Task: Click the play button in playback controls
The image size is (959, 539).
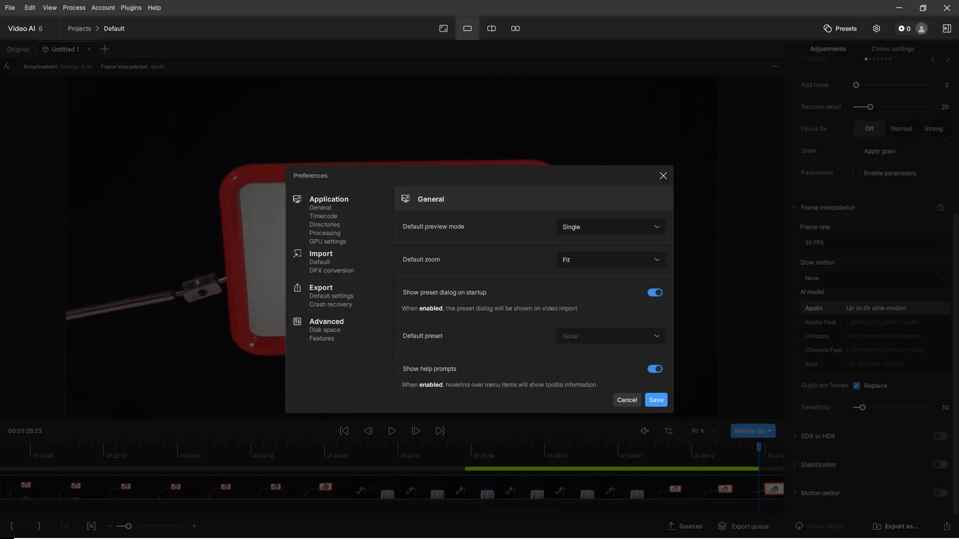Action: pos(392,431)
